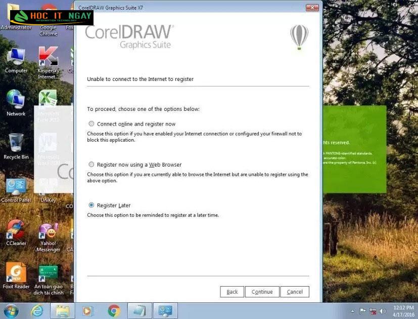This screenshot has width=418, height=319.
Task: Open the Excel desktop shortcut icon
Action: pos(48,98)
